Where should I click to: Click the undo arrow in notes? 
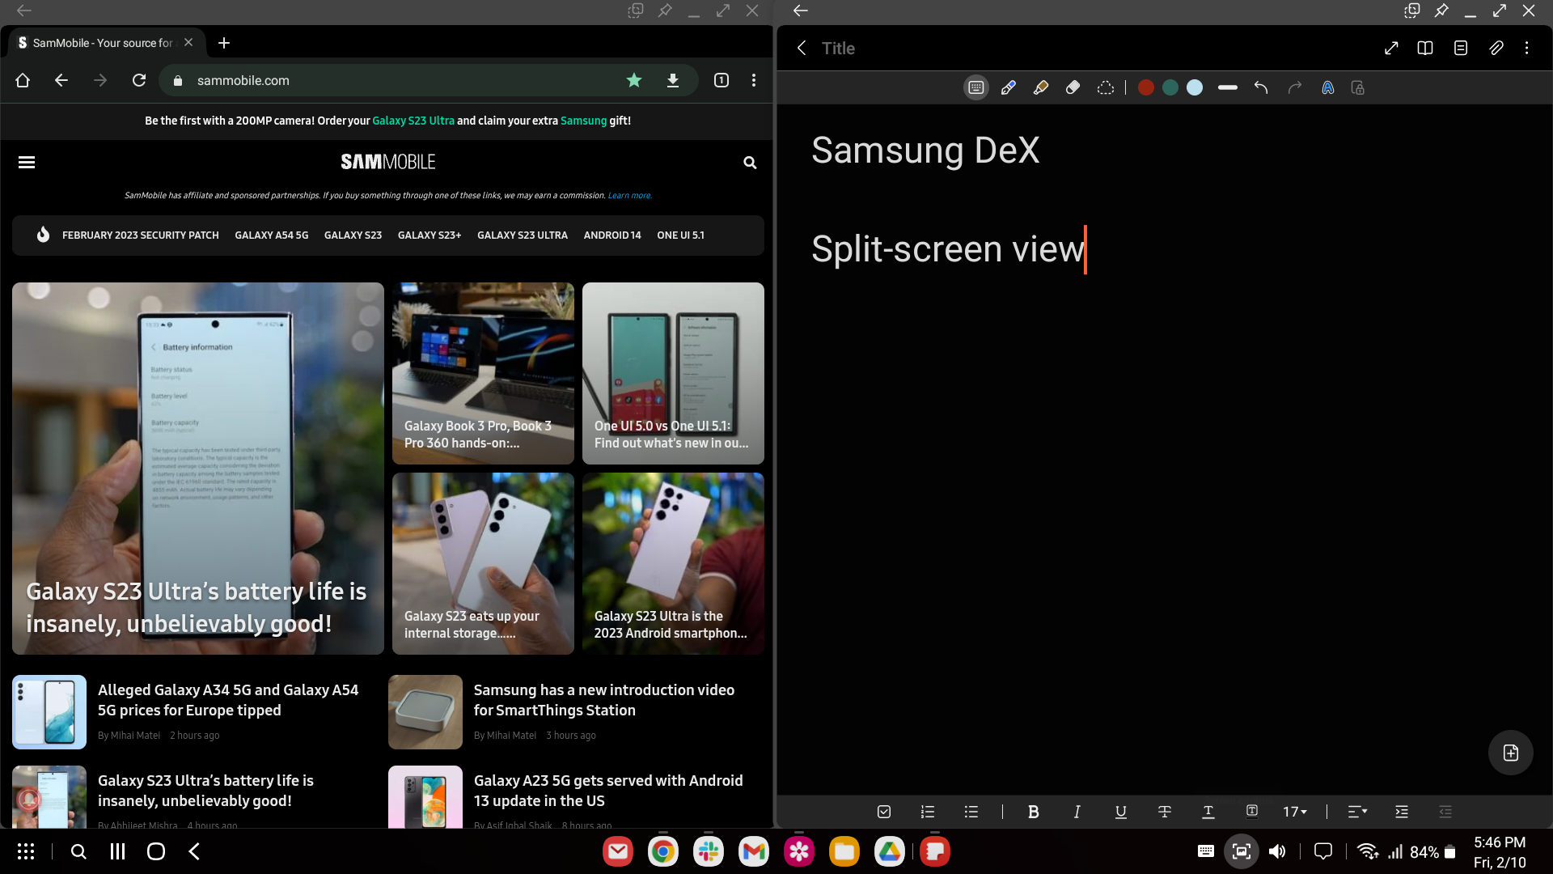pyautogui.click(x=1261, y=88)
